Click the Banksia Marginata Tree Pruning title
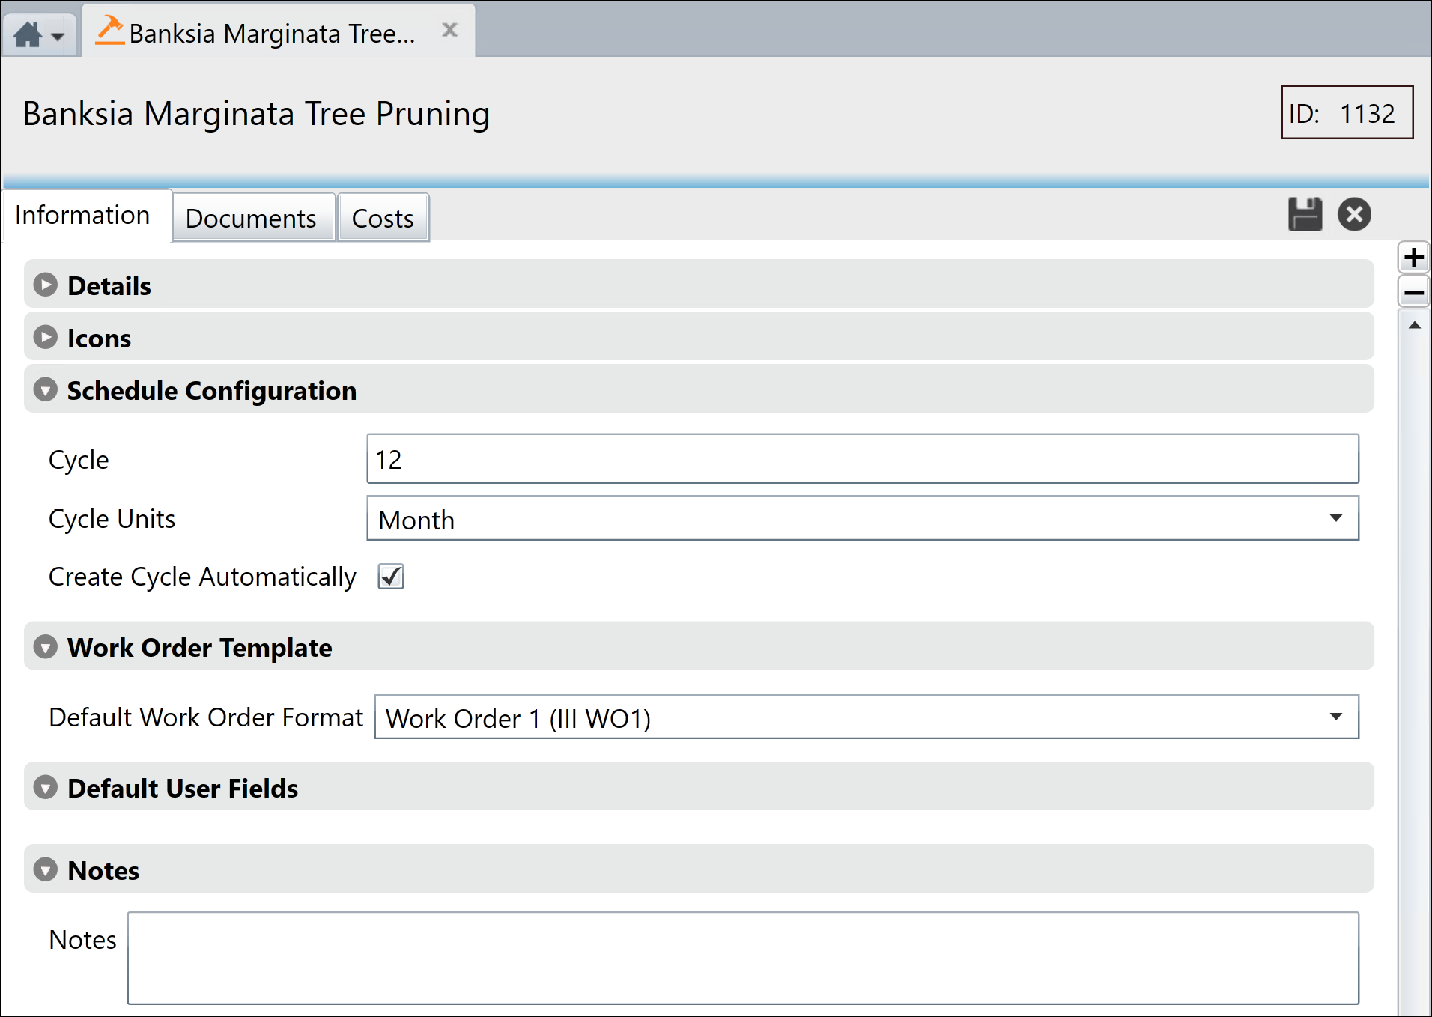Image resolution: width=1432 pixels, height=1017 pixels. (x=256, y=114)
